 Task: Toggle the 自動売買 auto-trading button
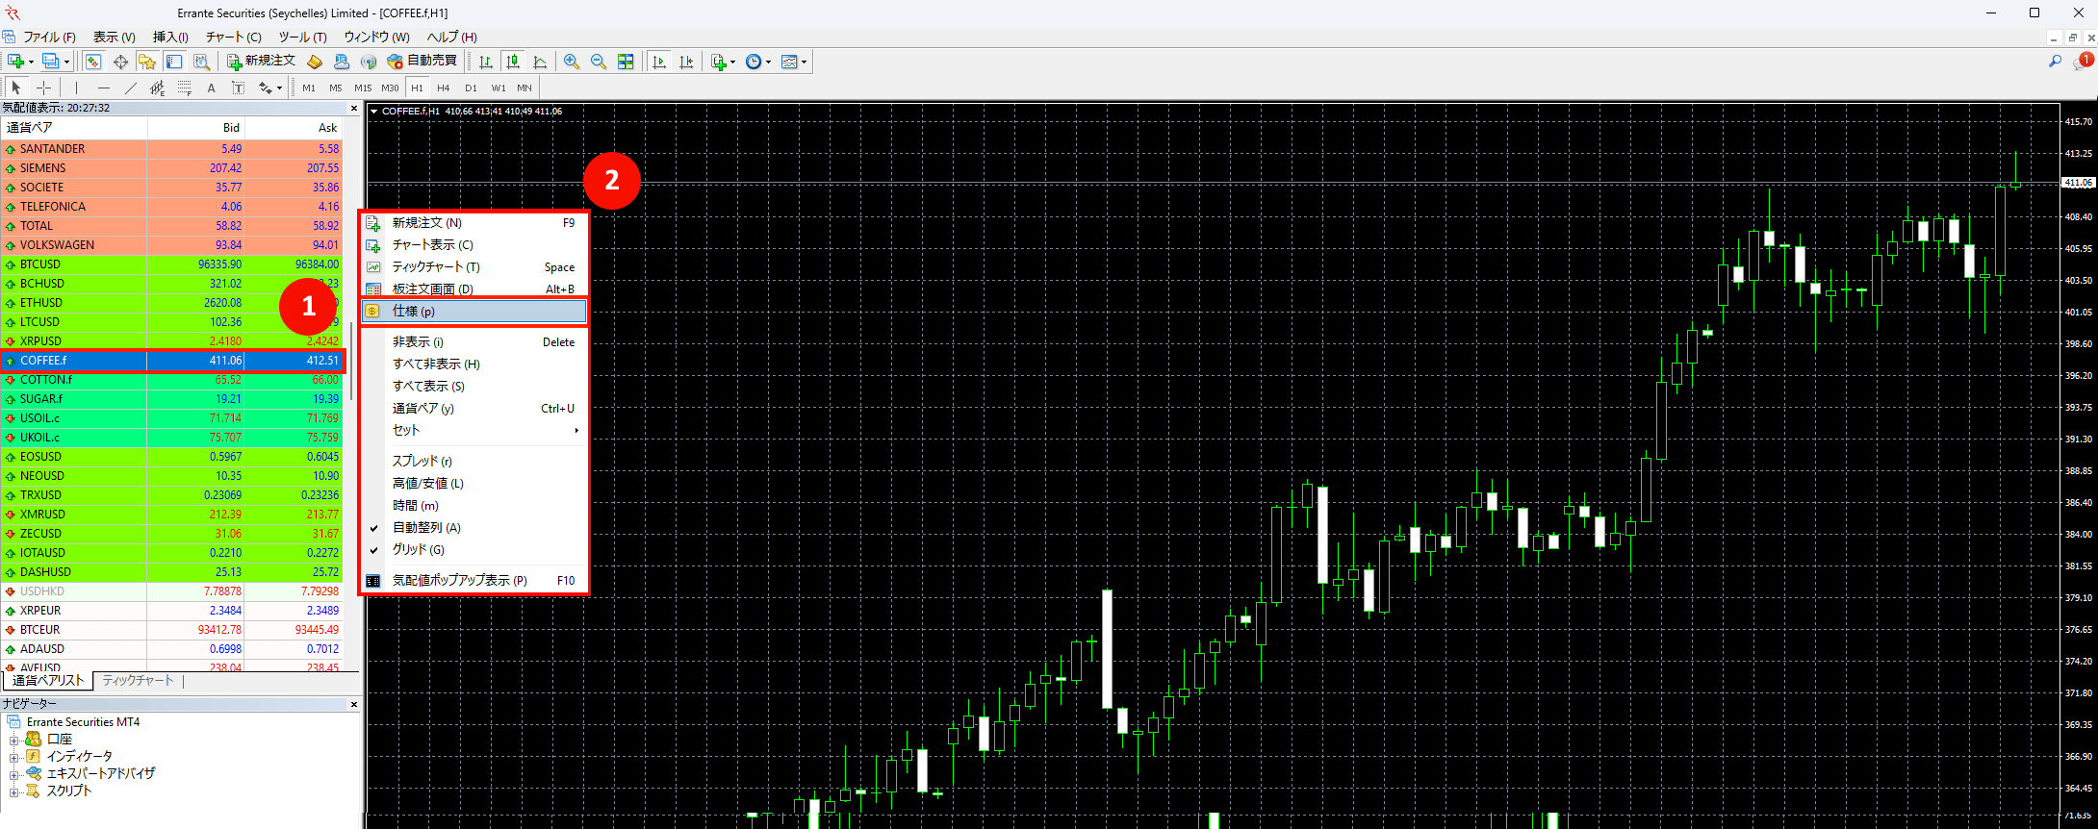click(422, 62)
